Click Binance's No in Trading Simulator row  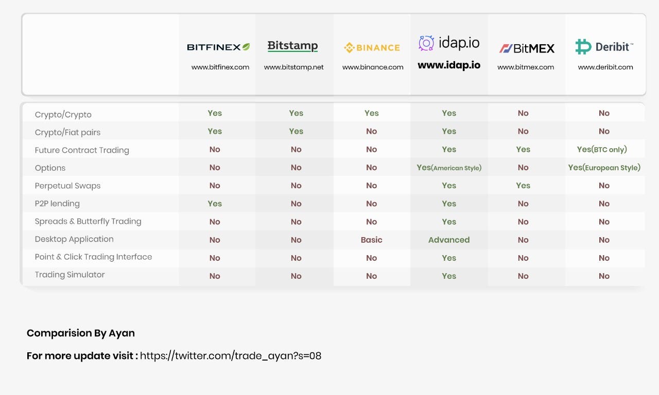[x=372, y=276]
